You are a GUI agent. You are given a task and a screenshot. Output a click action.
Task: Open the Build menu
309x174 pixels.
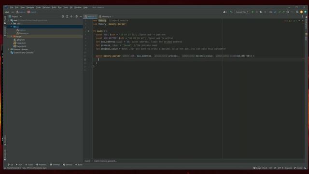[54, 7]
